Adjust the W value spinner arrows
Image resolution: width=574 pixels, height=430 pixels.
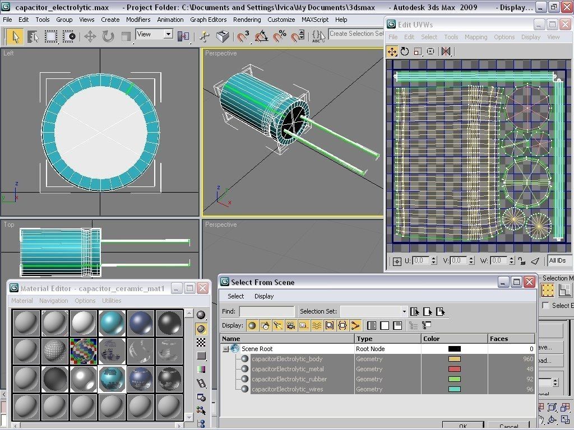click(x=512, y=261)
